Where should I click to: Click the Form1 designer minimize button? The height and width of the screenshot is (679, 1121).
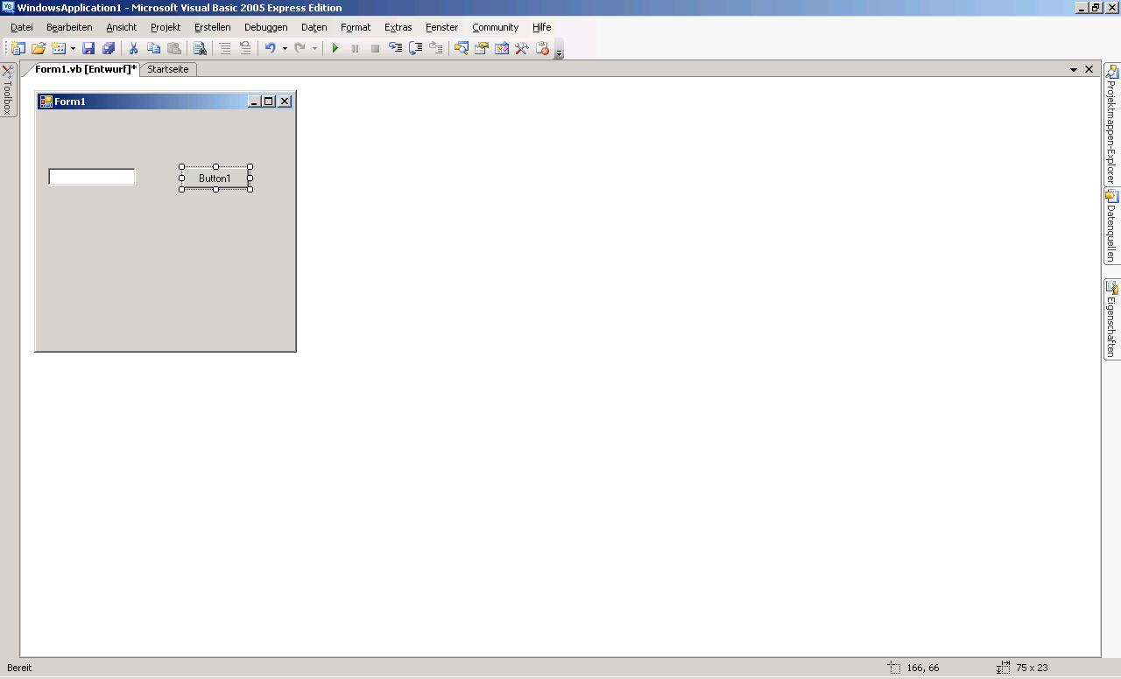point(255,101)
